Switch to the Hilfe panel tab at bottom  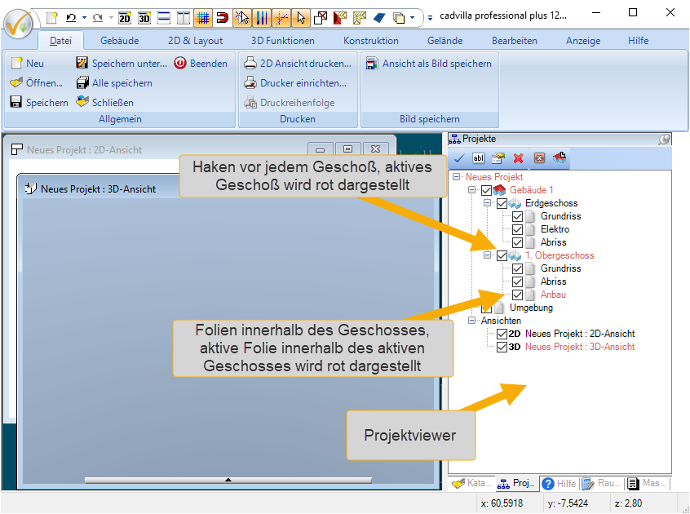coord(560,484)
